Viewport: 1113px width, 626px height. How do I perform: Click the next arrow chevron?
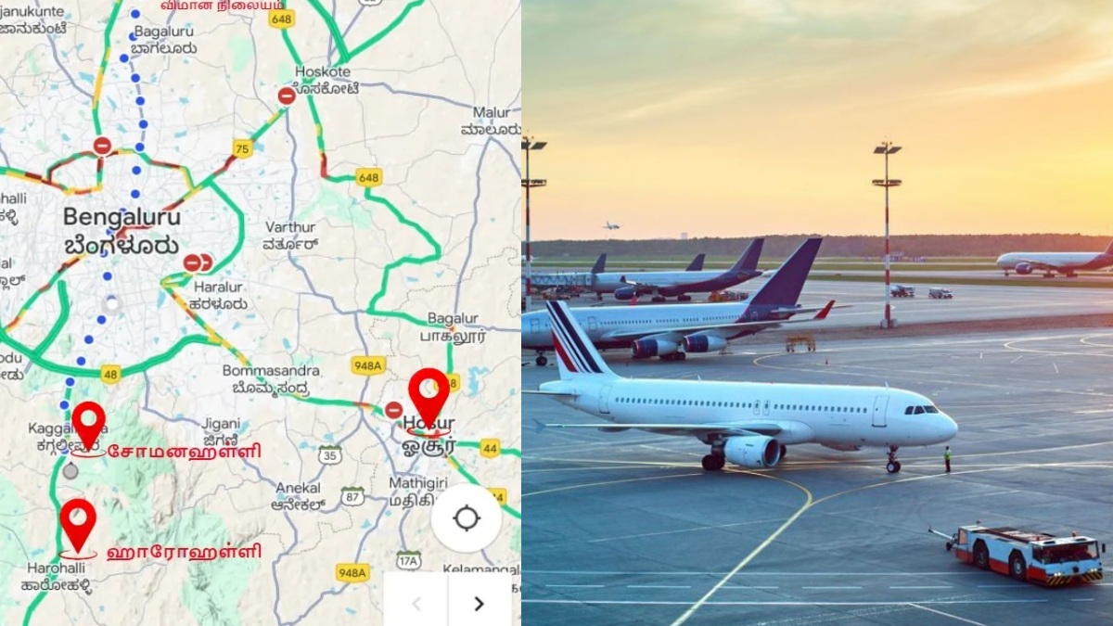pyautogui.click(x=480, y=604)
